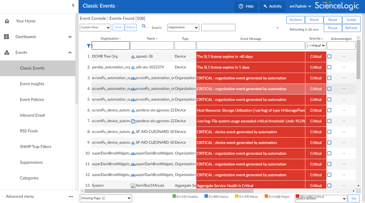This screenshot has width=365, height=203.
Task: Click the file system icon in row 7
Action: 133,121
